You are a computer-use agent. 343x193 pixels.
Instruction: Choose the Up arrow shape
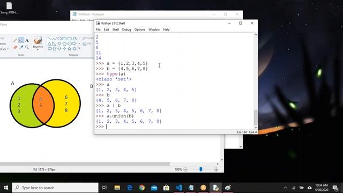[x=54, y=49]
